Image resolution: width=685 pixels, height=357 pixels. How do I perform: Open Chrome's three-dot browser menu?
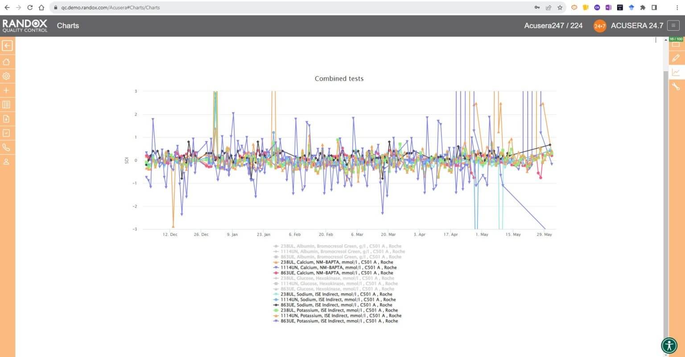(677, 7)
